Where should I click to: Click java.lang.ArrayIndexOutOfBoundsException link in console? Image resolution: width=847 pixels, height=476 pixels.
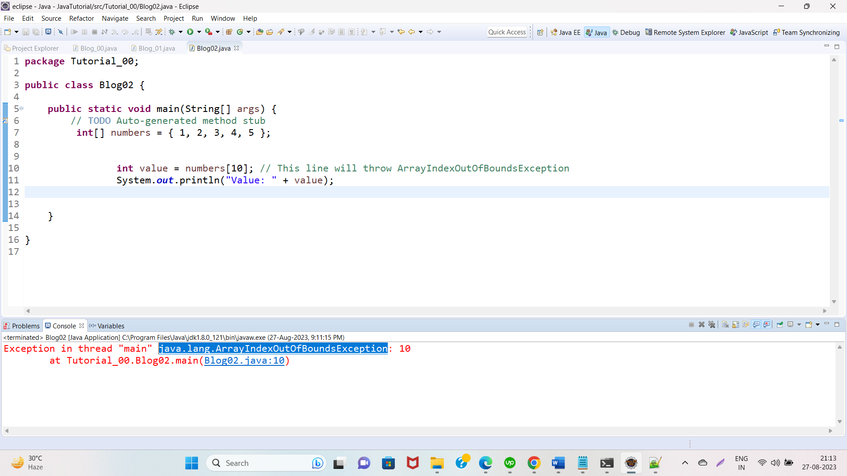273,349
